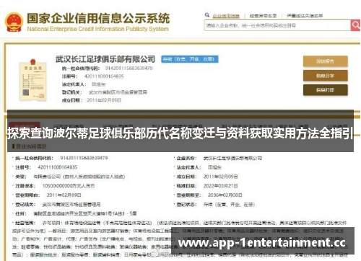The height and width of the screenshot is (261, 361).
Task: Click the 经营范围 label
Action: (25, 223)
